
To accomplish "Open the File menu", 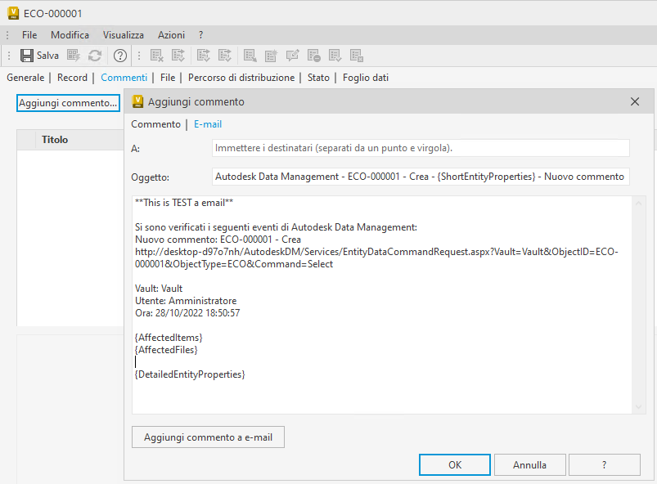I will pyautogui.click(x=29, y=35).
